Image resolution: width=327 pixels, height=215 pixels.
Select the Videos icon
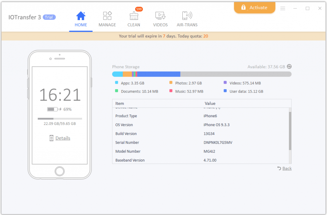coord(160,15)
